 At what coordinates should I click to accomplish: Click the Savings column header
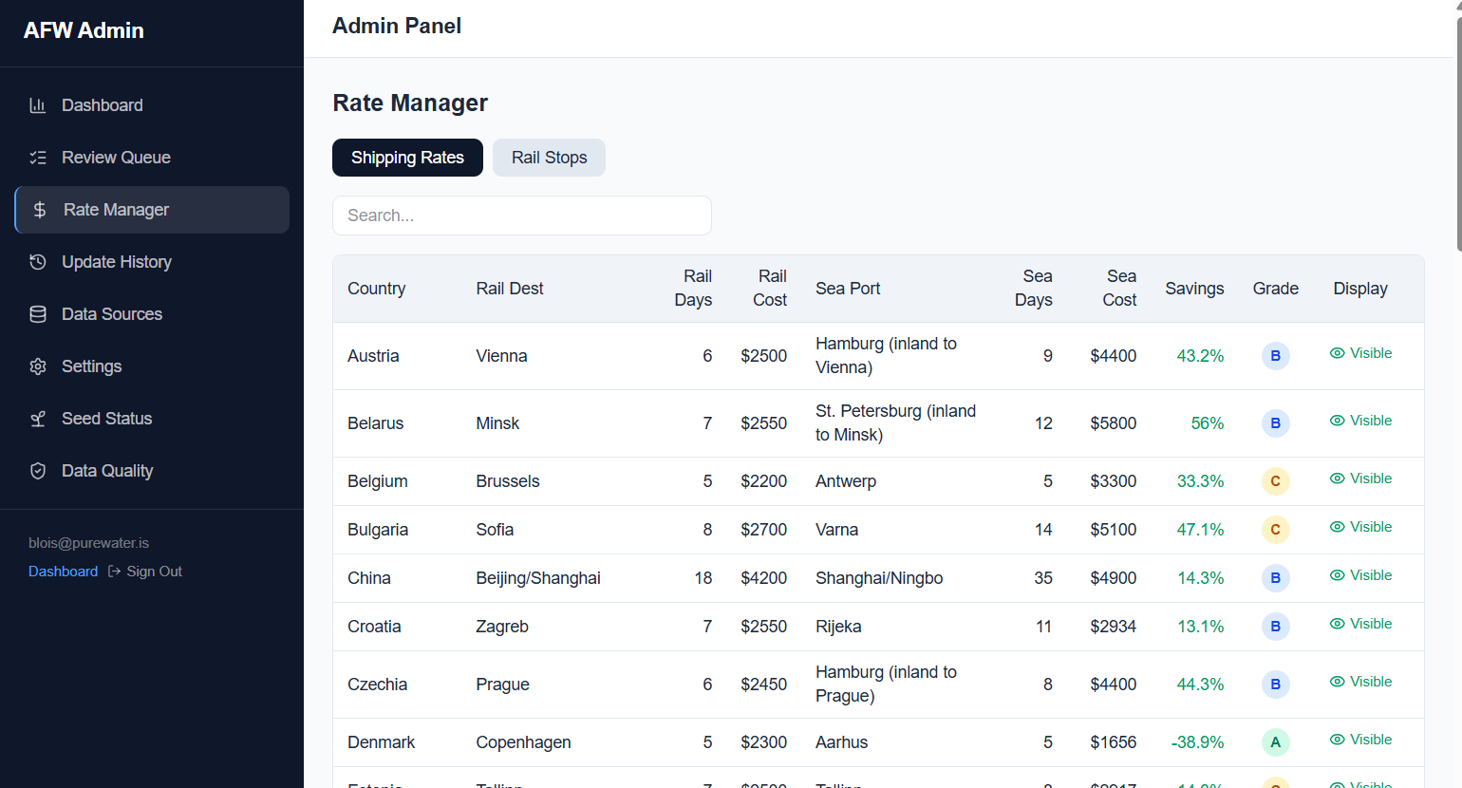pyautogui.click(x=1194, y=288)
